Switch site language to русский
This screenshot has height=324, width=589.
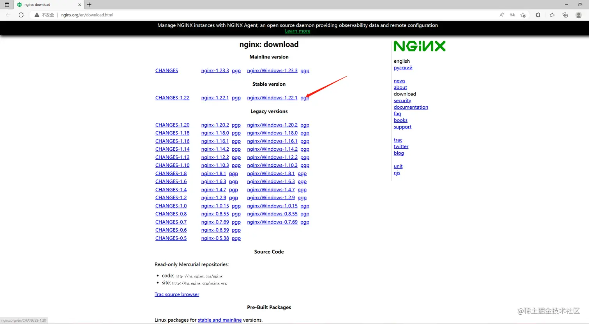tap(403, 68)
